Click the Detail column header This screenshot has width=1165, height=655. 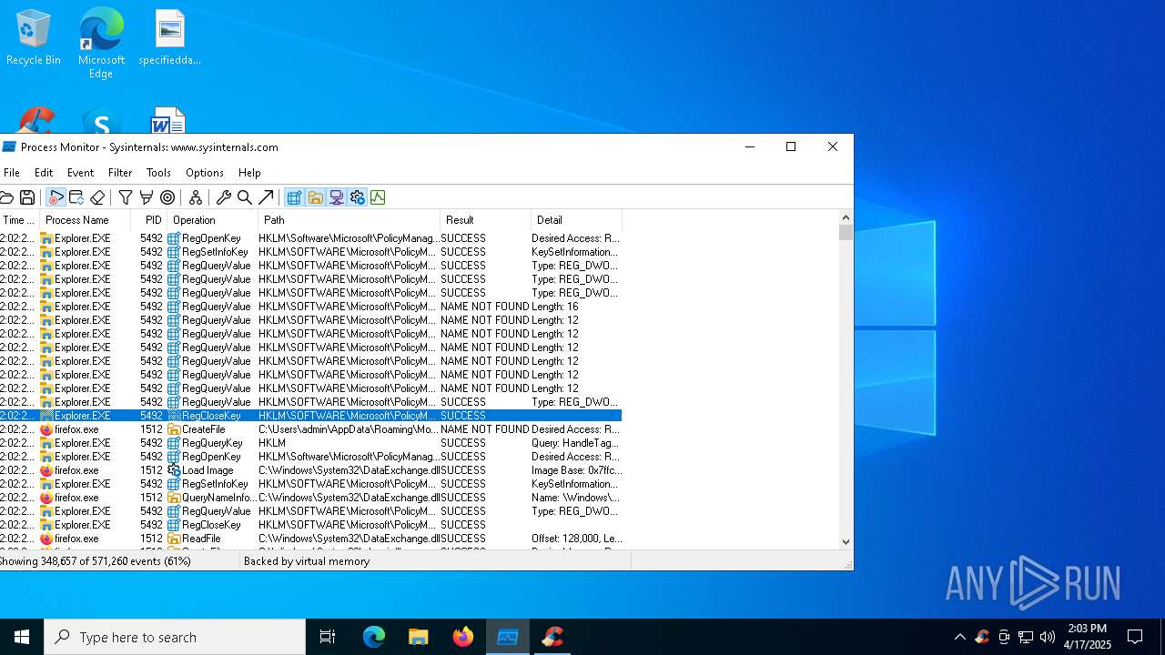pyautogui.click(x=577, y=220)
